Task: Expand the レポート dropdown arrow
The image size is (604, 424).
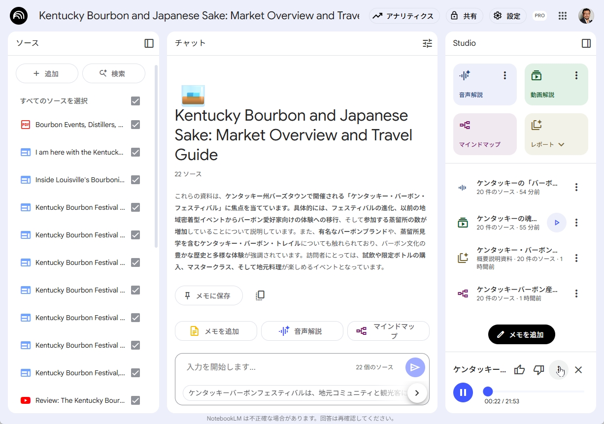Action: coord(561,145)
